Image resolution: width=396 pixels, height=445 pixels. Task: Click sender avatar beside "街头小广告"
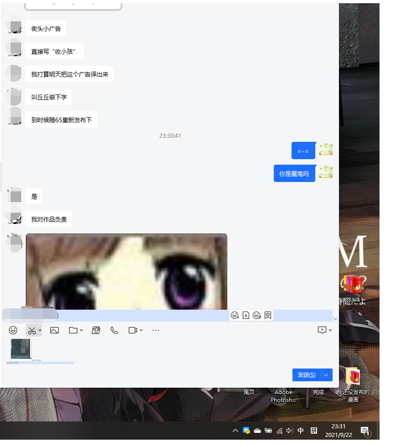pos(14,26)
